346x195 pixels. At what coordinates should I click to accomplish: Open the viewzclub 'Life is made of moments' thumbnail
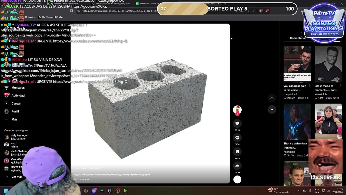coord(328,64)
